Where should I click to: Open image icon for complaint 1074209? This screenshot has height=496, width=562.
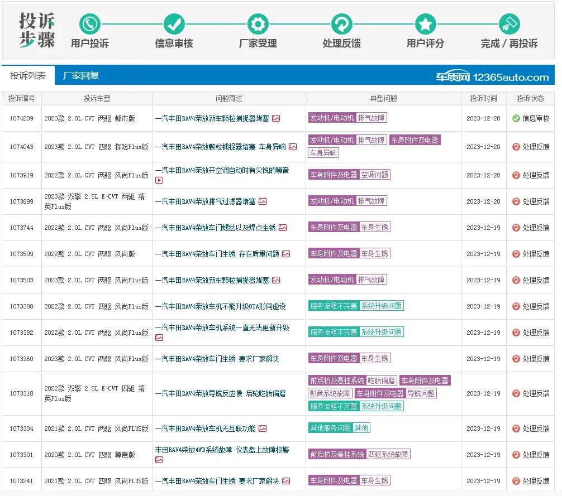coord(276,118)
